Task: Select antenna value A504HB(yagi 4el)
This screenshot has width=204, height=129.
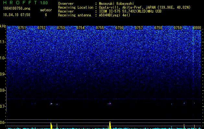Action: (114, 15)
